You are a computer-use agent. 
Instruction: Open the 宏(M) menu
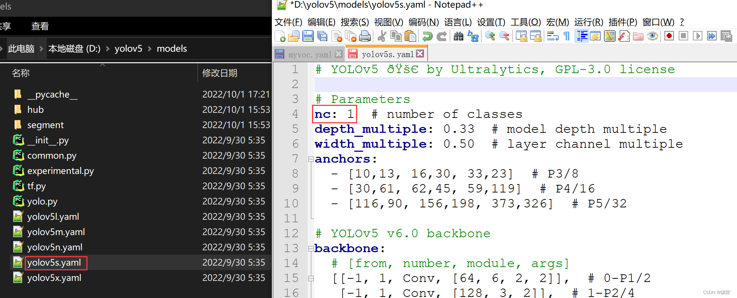(x=557, y=22)
